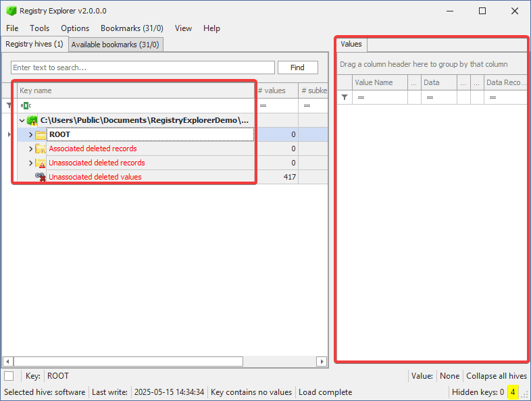Click the Associated deleted records folder icon

click(41, 149)
